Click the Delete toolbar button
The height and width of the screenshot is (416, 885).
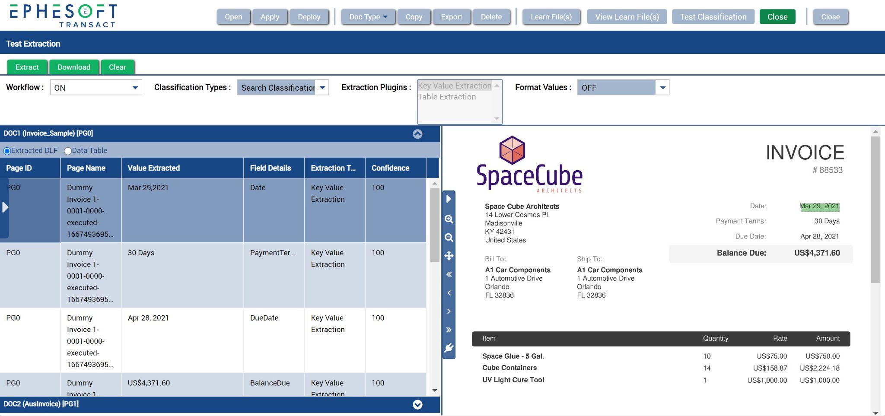click(x=491, y=17)
